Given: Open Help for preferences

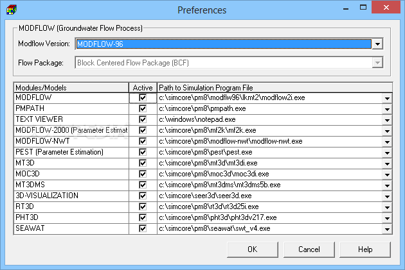Looking at the screenshot, I should (x=365, y=249).
